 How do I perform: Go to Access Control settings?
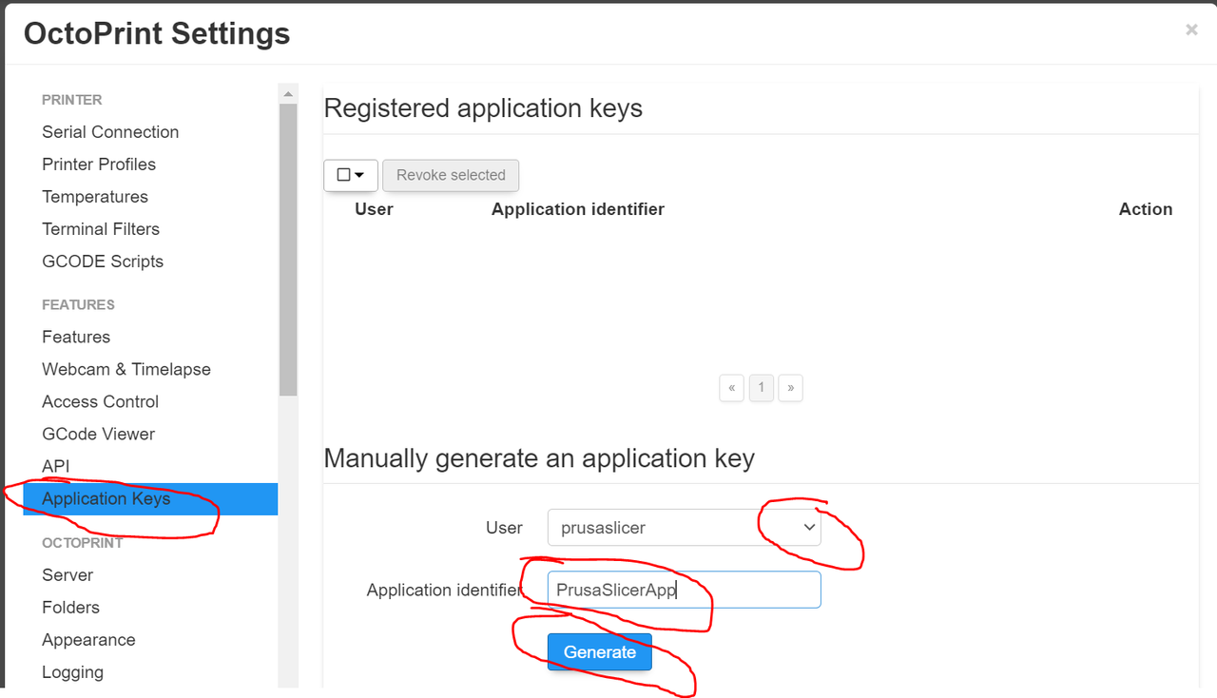pos(100,401)
